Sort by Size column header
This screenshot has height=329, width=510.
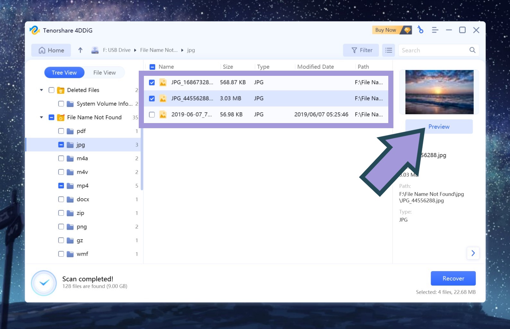[x=228, y=67]
